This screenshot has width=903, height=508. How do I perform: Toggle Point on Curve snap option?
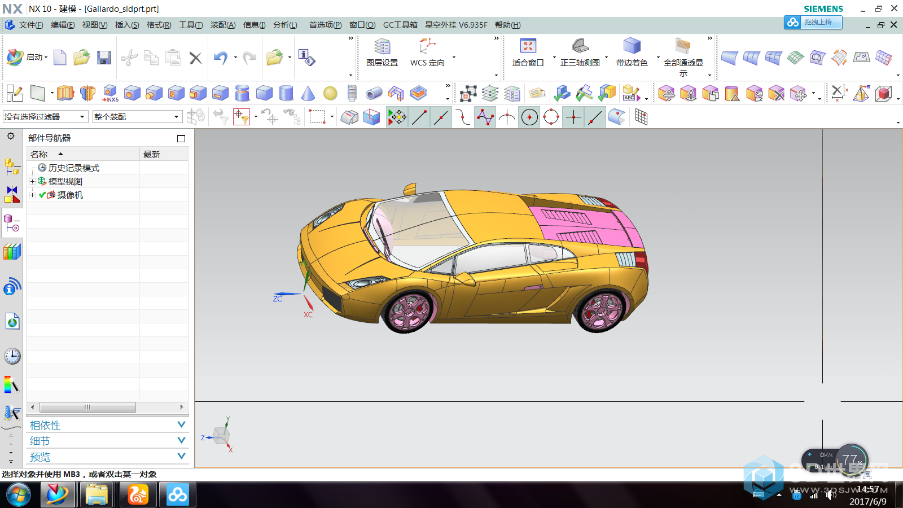pyautogui.click(x=595, y=117)
